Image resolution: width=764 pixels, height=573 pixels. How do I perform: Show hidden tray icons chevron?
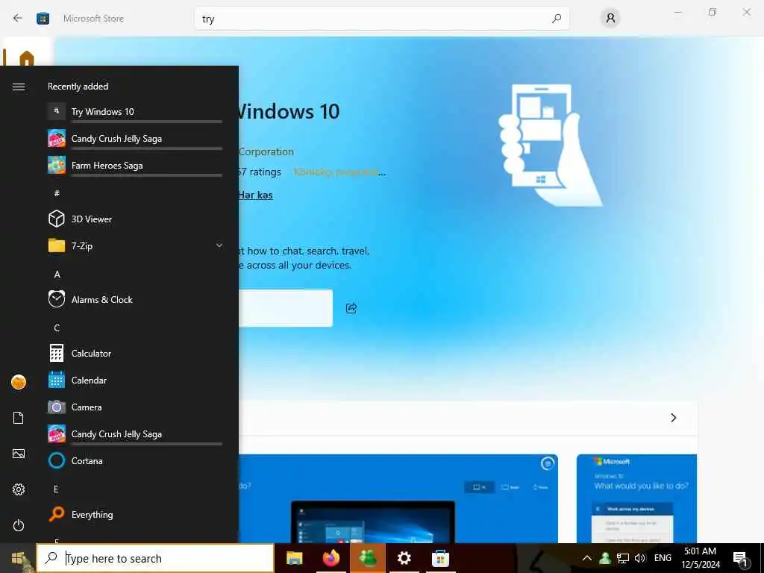(587, 558)
